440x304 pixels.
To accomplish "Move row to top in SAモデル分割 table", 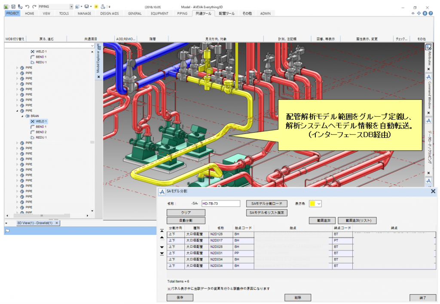I will [162, 231].
